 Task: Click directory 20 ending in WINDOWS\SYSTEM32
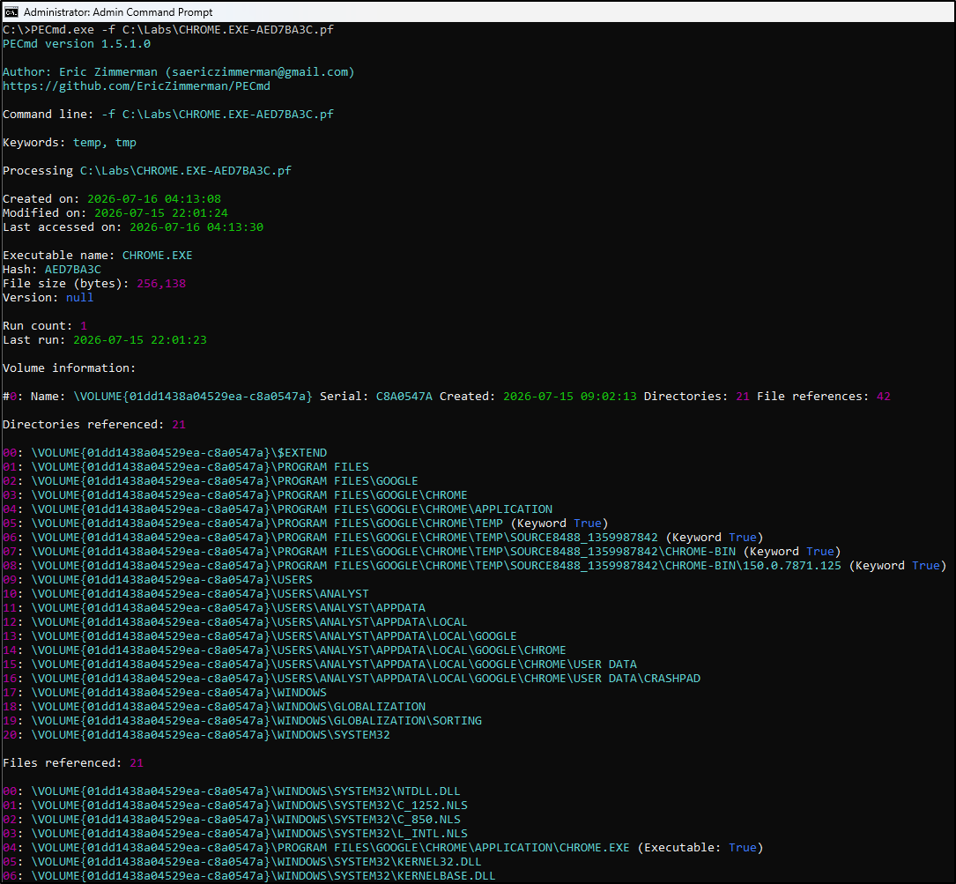[x=196, y=734]
